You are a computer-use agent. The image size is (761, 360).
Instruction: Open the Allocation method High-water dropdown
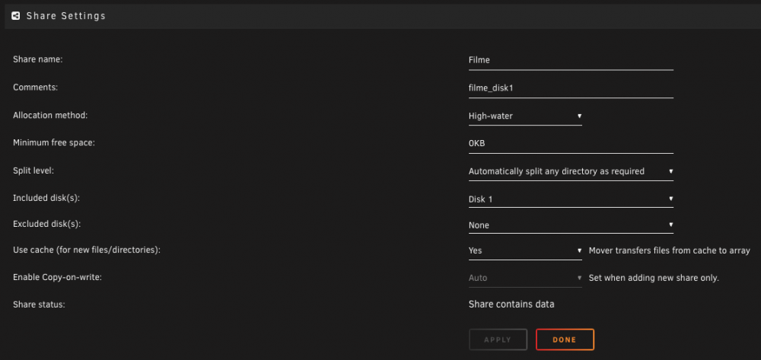pos(525,116)
